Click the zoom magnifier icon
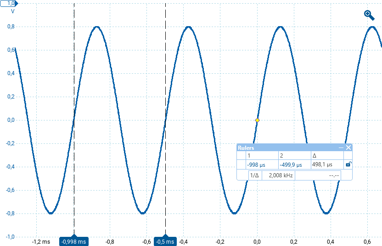This screenshot has width=382, height=246. pos(369,15)
